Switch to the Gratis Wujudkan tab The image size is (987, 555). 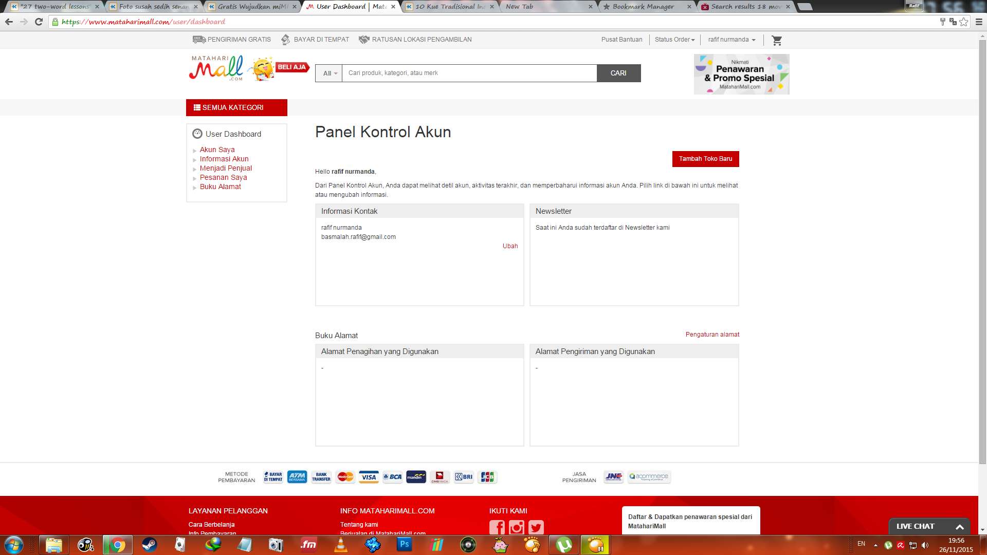(252, 7)
